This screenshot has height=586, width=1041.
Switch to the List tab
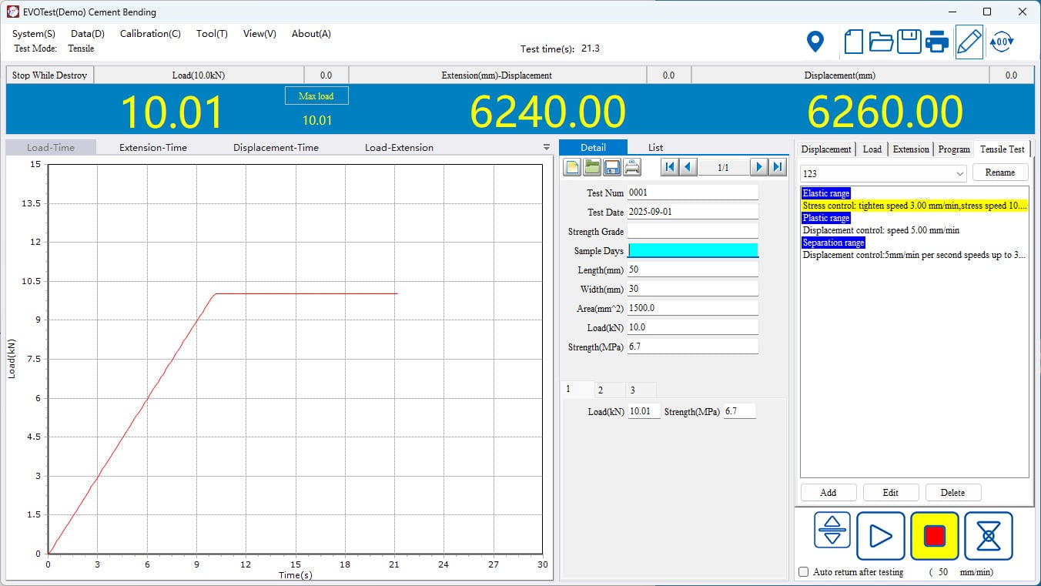coord(655,148)
